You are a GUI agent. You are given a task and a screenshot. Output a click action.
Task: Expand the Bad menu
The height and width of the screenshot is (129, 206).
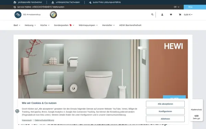point(17,25)
